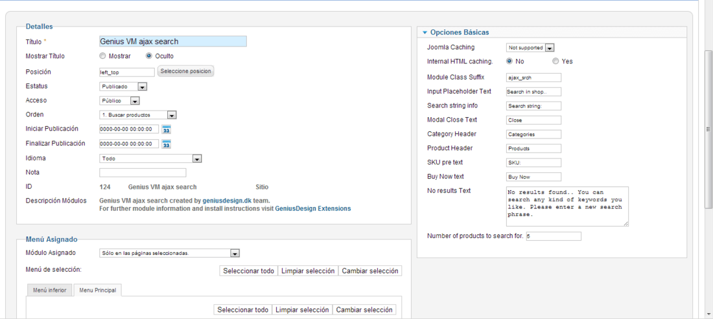The width and height of the screenshot is (713, 319).
Task: Click upper Seleccionar todo button
Action: coord(249,271)
